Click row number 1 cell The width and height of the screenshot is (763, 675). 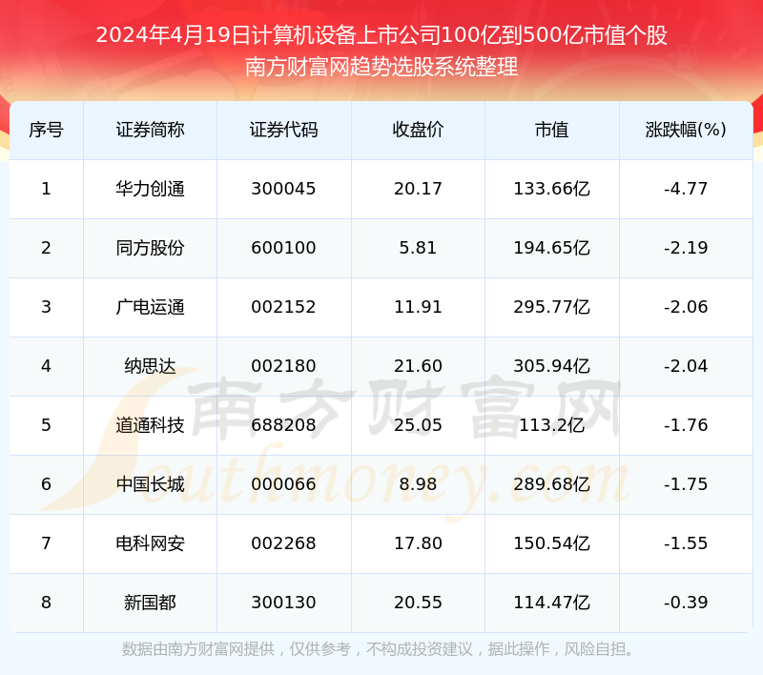point(46,189)
